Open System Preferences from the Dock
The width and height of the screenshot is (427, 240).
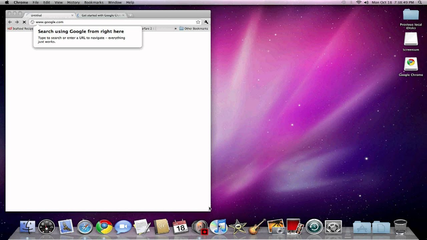[333, 227]
